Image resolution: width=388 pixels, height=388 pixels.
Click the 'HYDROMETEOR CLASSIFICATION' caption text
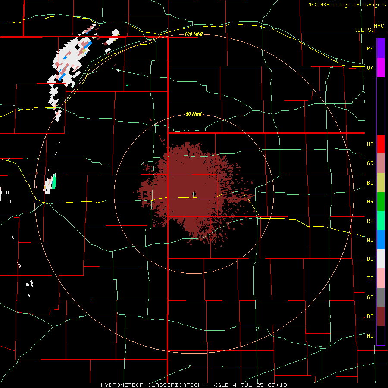[x=151, y=385]
